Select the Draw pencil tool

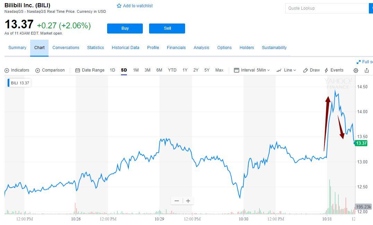coord(306,71)
